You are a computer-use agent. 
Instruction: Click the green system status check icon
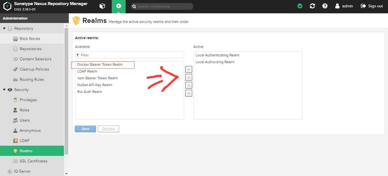pyautogui.click(x=300, y=6)
